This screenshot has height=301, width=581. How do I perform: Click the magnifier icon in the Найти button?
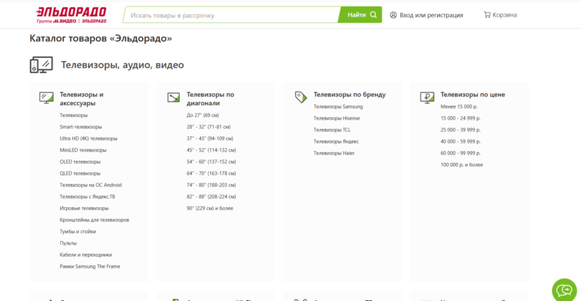point(373,15)
